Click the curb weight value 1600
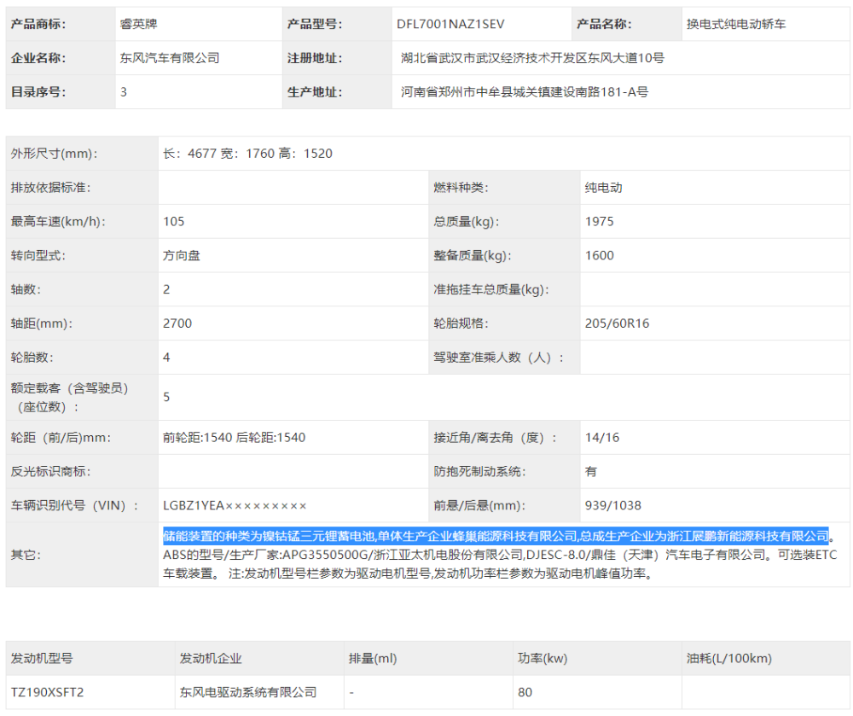The image size is (853, 716). click(x=599, y=256)
